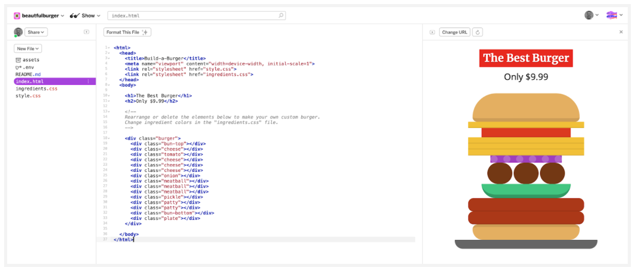
Task: Click The Best Burger heading in preview
Action: click(x=526, y=58)
